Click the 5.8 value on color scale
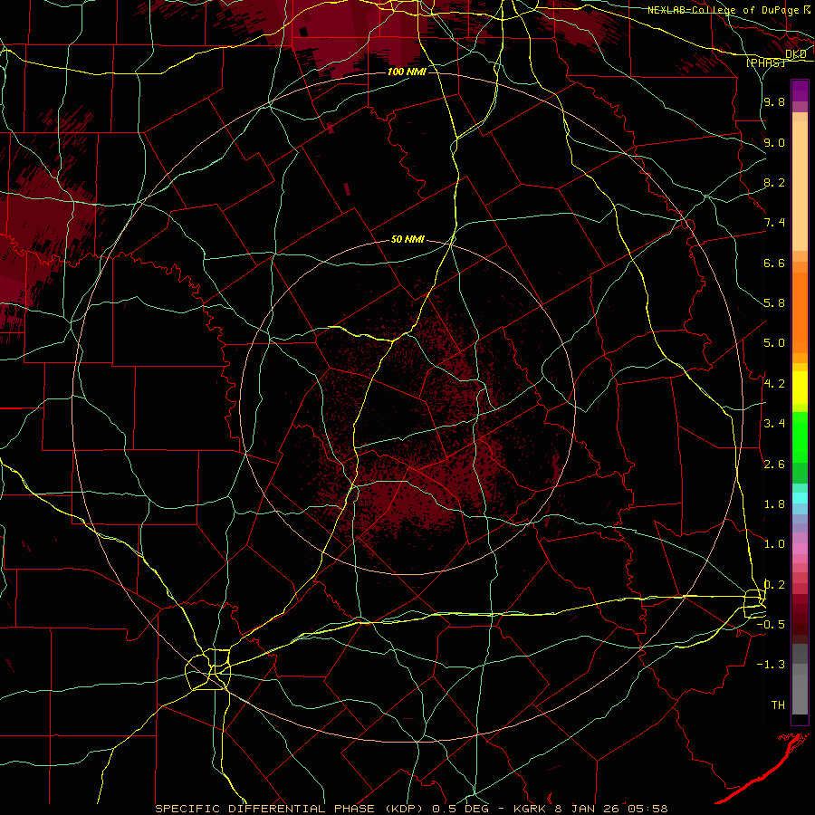 pos(774,303)
